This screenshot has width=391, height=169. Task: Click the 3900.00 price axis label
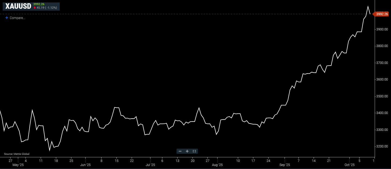coord(383,29)
